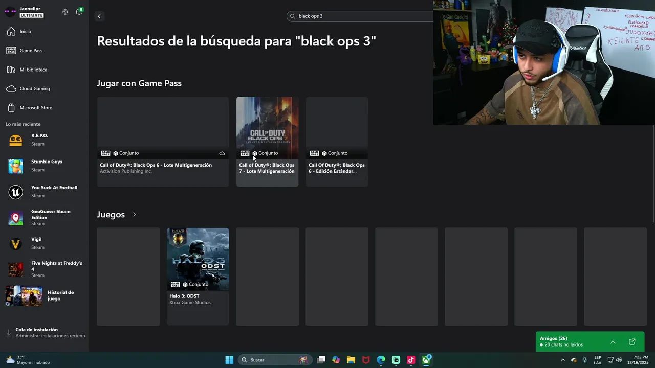Open McAfee from the taskbar
This screenshot has height=368, width=655.
click(x=366, y=360)
